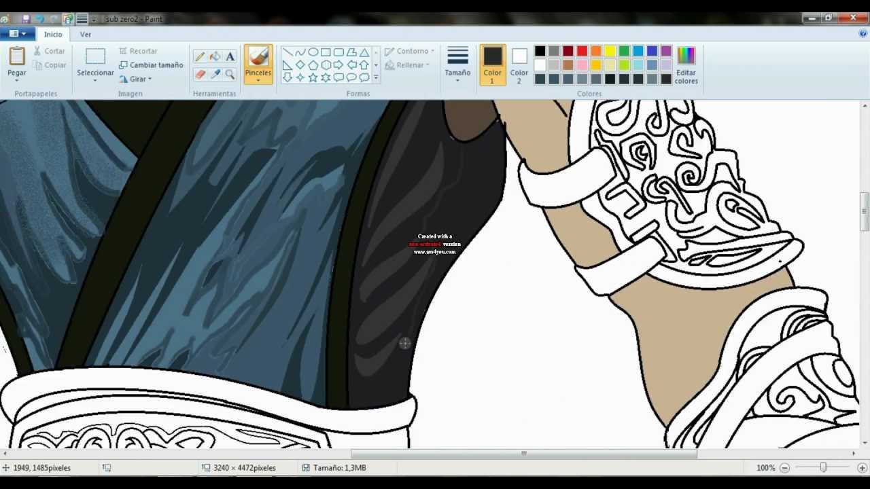Screen dimensions: 870x489
Task: Choose the Rounded rectangle shape
Action: tap(338, 52)
